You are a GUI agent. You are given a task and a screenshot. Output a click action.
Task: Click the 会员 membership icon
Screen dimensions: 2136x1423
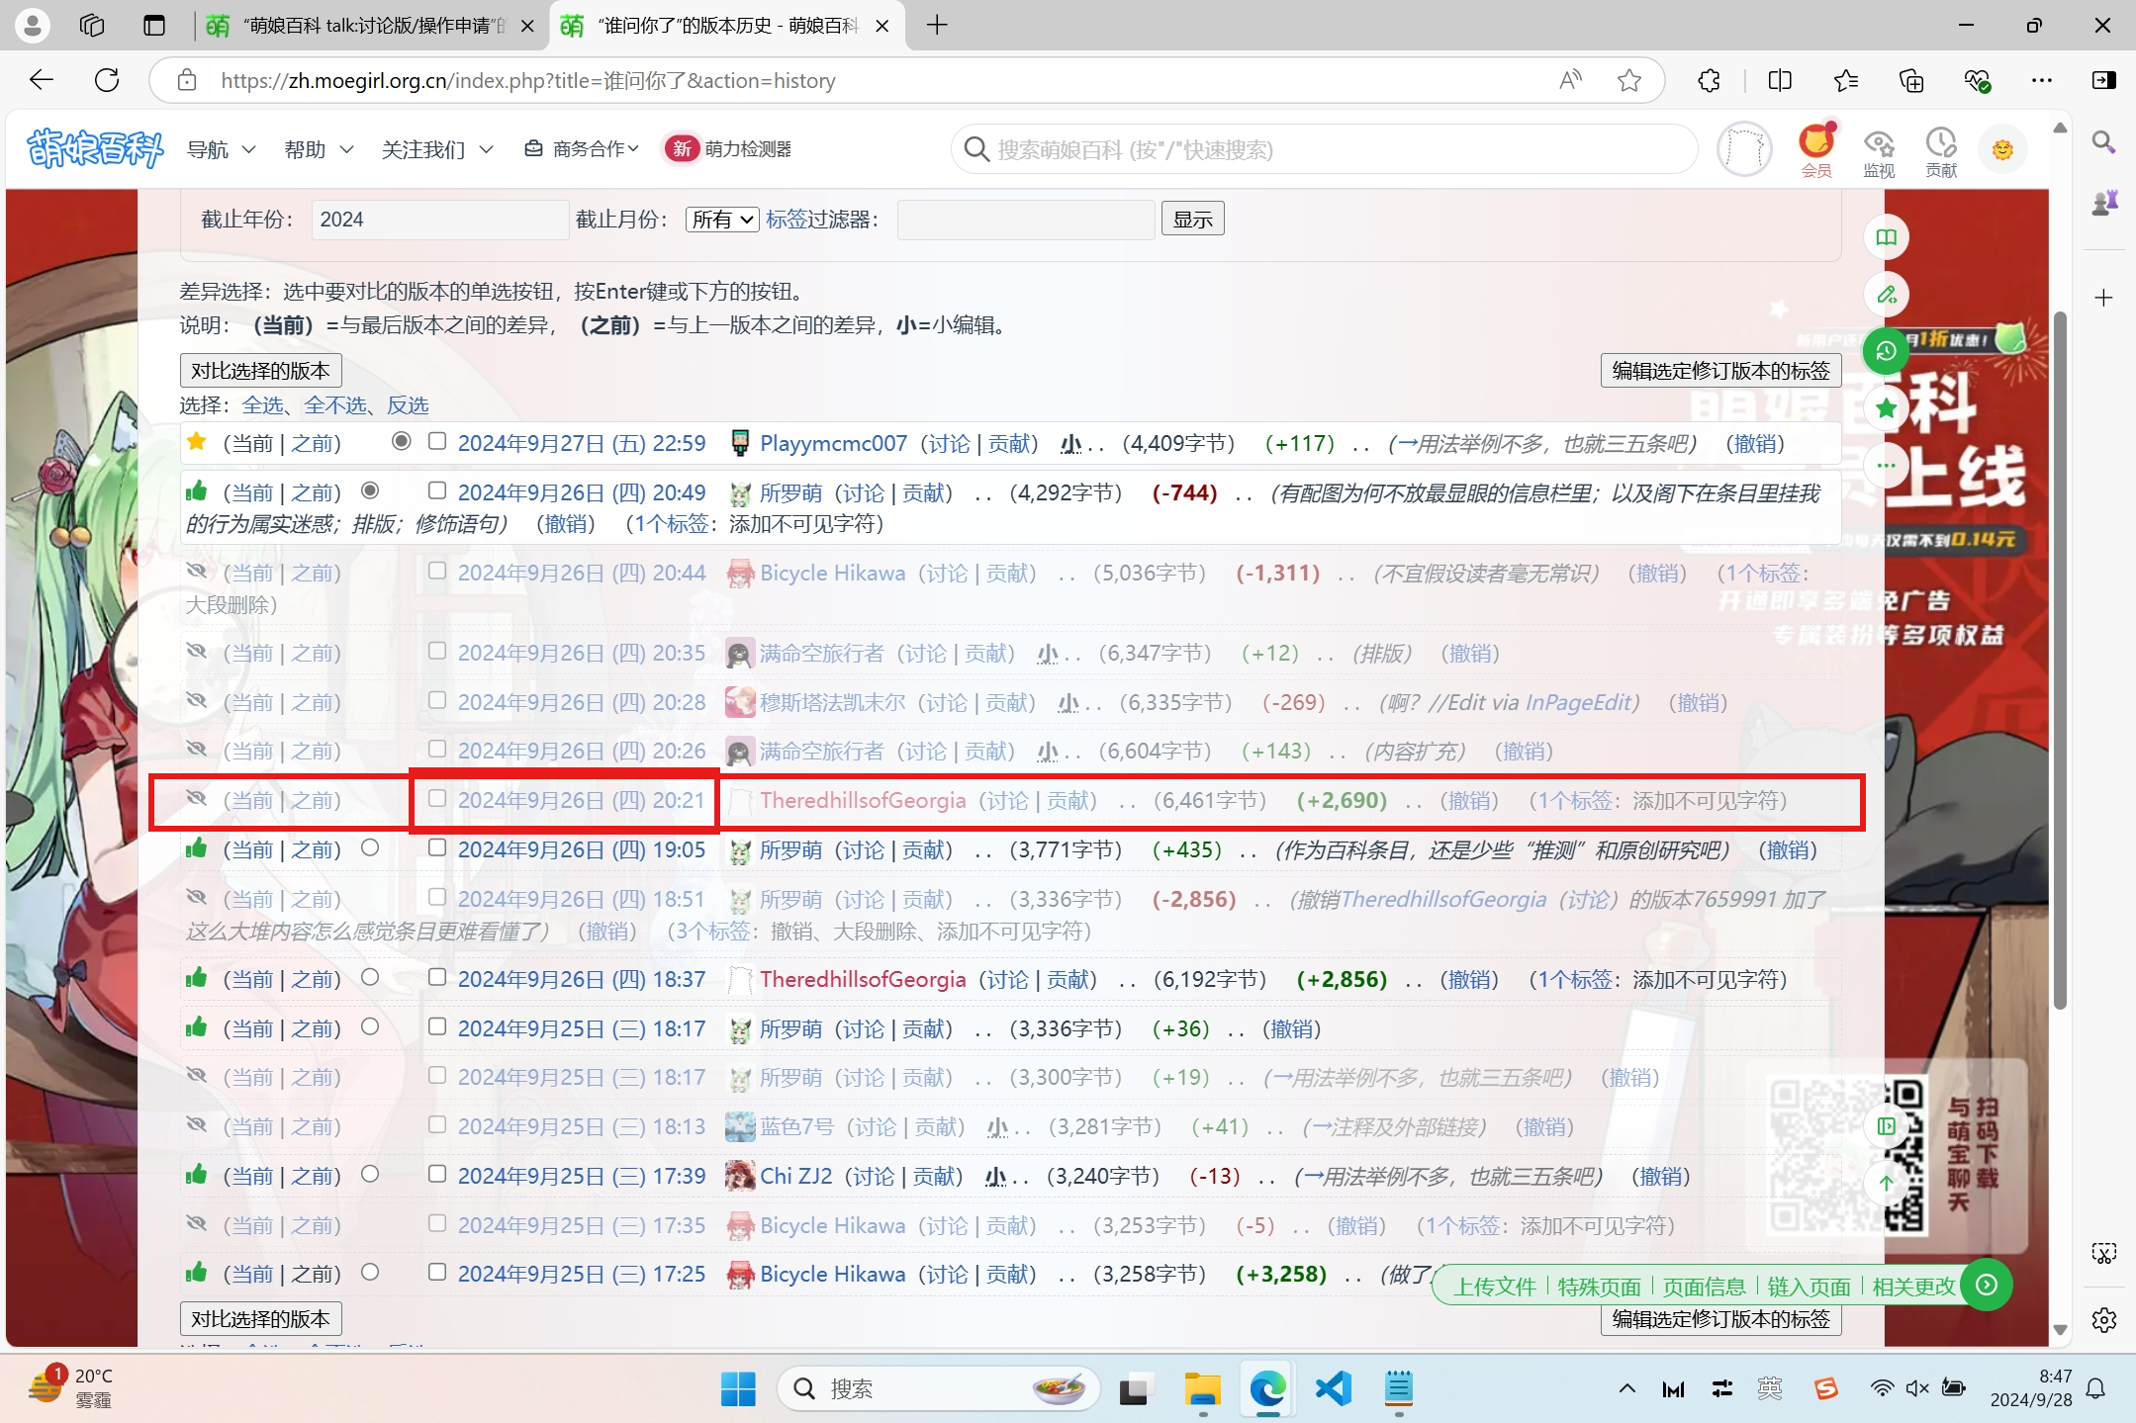pyautogui.click(x=1815, y=142)
